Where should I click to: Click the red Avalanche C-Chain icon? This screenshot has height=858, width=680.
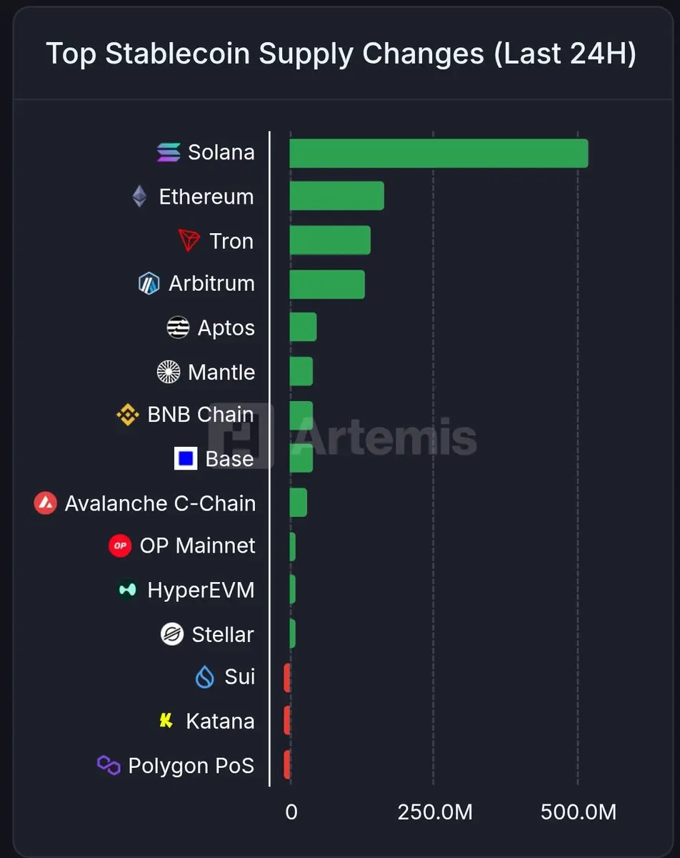(x=46, y=503)
